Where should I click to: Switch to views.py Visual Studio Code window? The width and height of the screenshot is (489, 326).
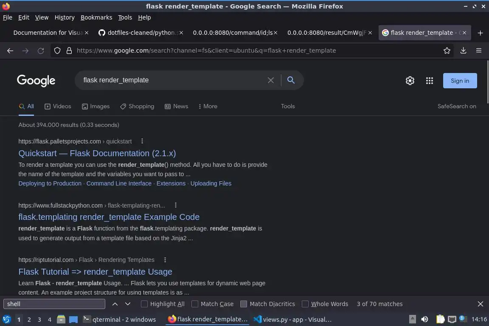click(293, 320)
